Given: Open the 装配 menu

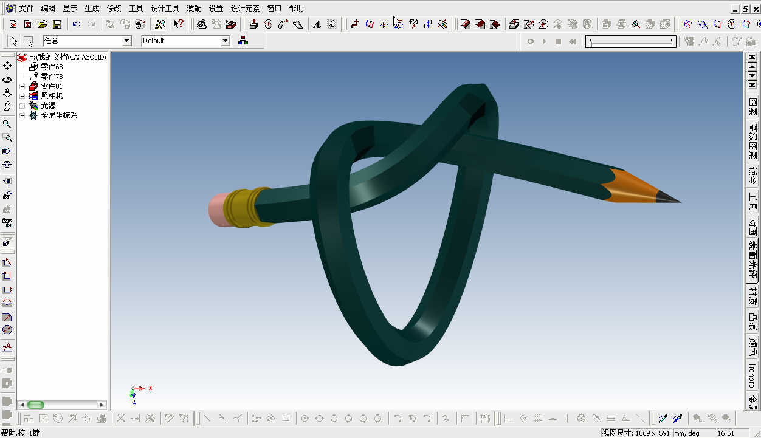Looking at the screenshot, I should 194,9.
